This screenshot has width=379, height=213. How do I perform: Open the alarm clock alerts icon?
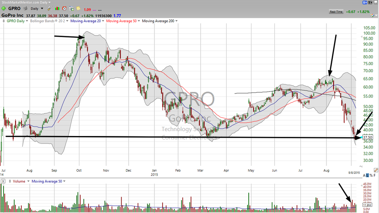pos(64,8)
